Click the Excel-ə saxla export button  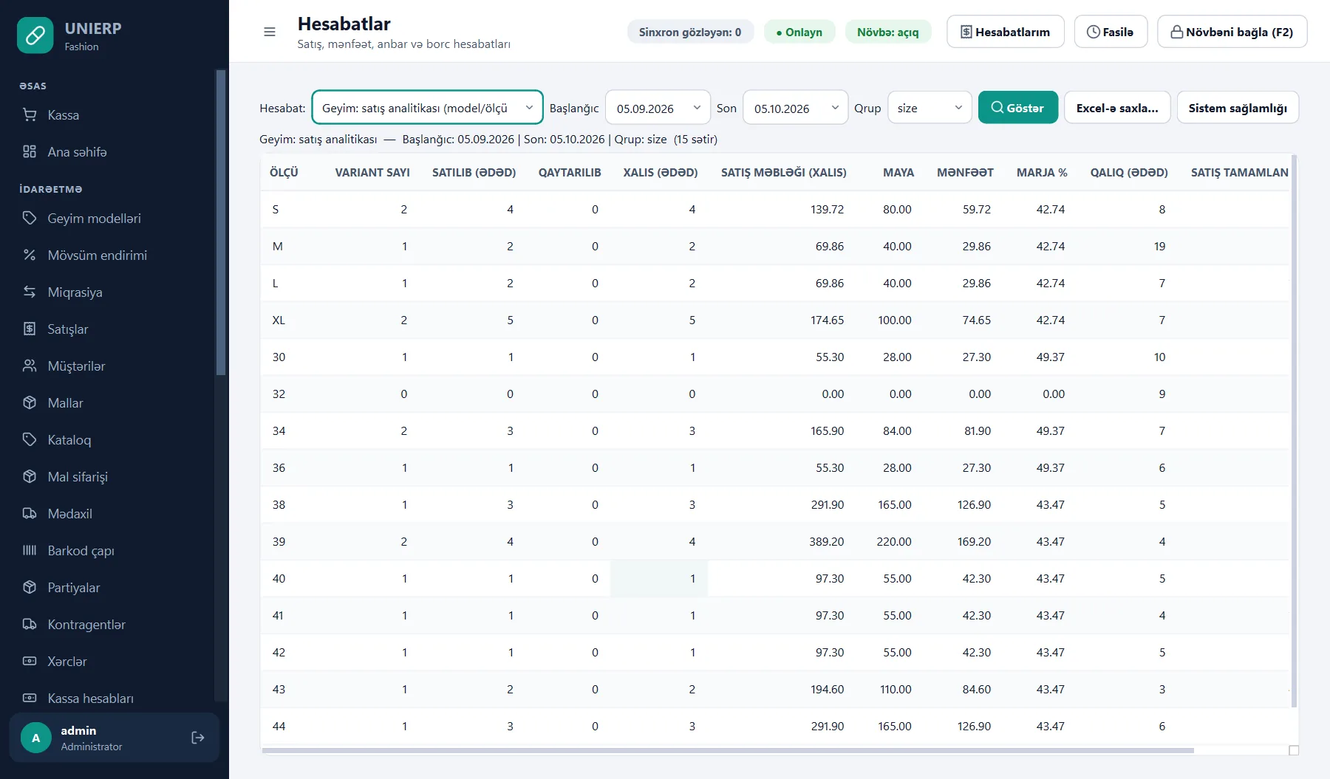(1117, 107)
